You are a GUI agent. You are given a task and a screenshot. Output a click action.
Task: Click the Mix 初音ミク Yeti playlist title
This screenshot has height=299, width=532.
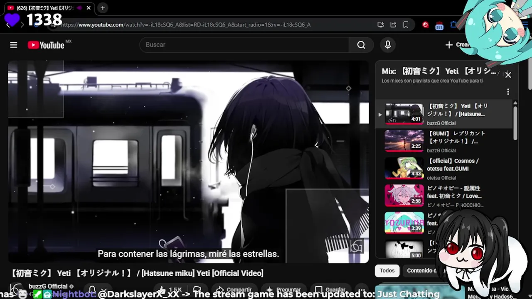tap(439, 71)
